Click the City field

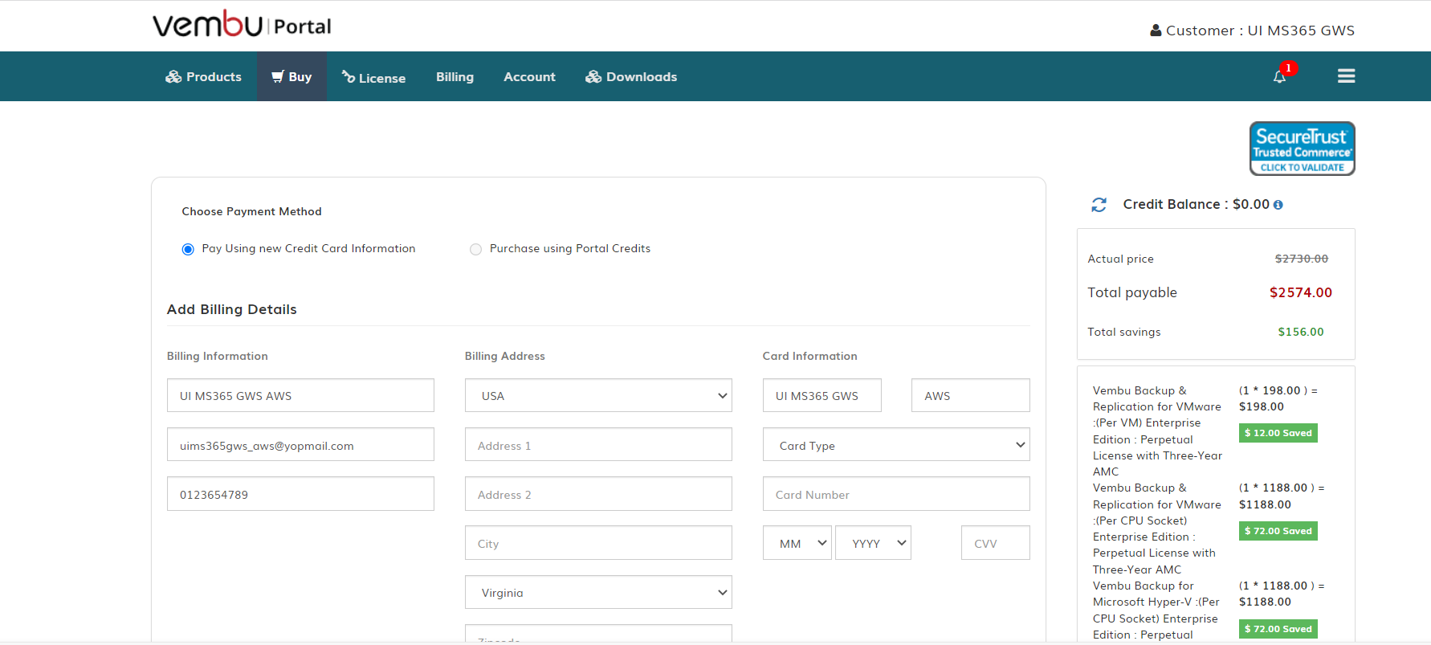click(598, 543)
